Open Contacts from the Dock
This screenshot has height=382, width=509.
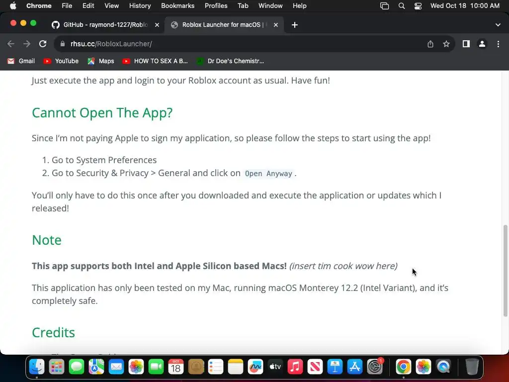196,367
